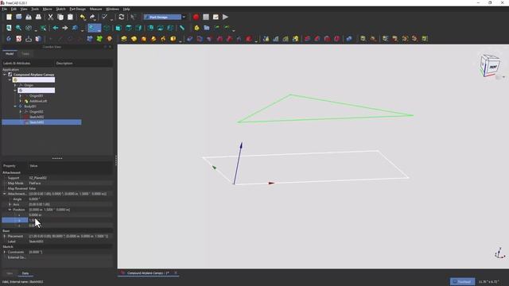
Task: Click the Copy icon
Action: pyautogui.click(x=60, y=17)
